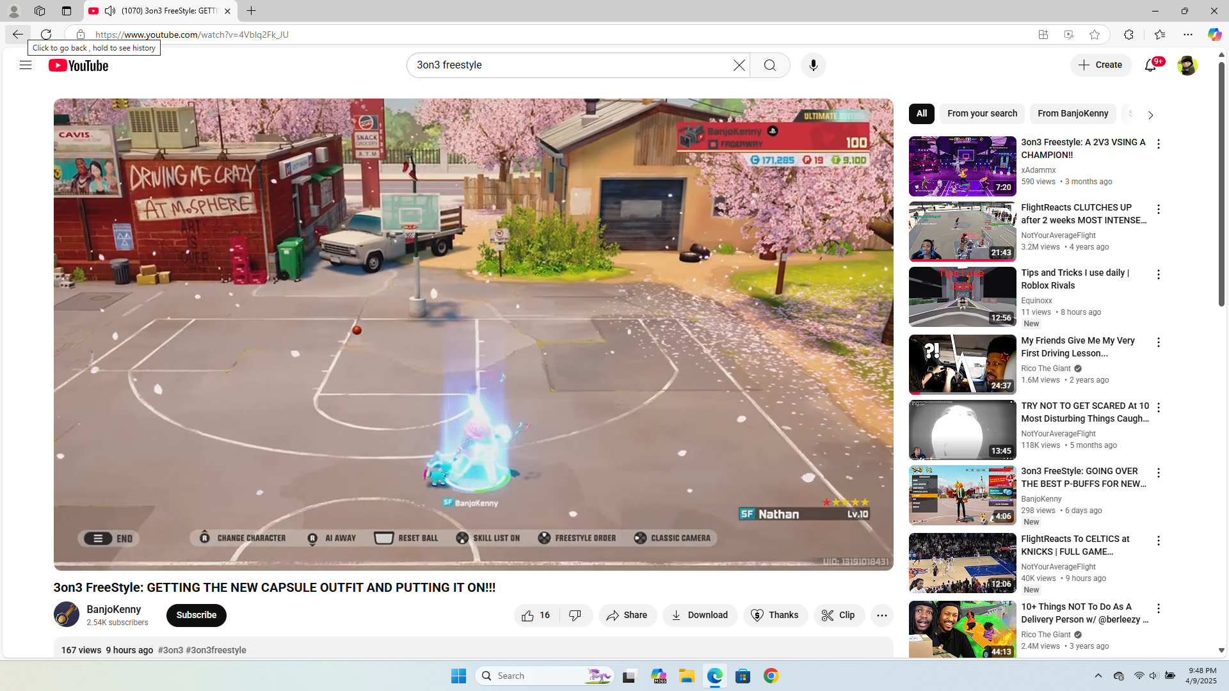Open Microsoft Store from taskbar
Screen dimensions: 1229x691
pos(743,676)
